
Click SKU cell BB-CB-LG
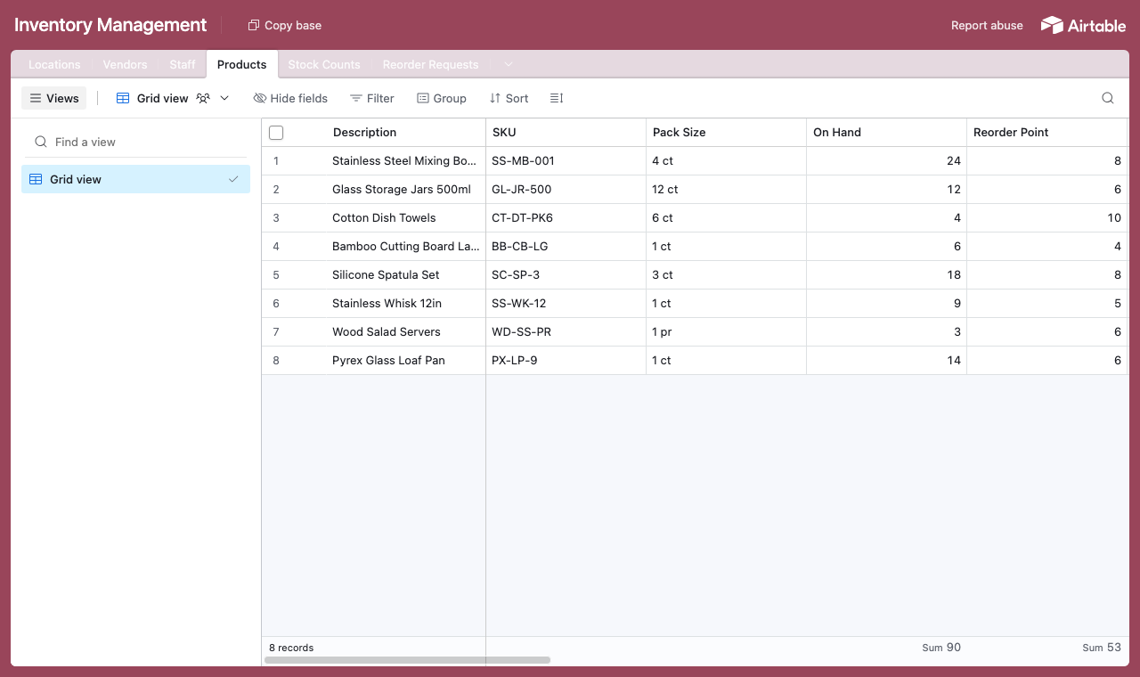point(566,247)
